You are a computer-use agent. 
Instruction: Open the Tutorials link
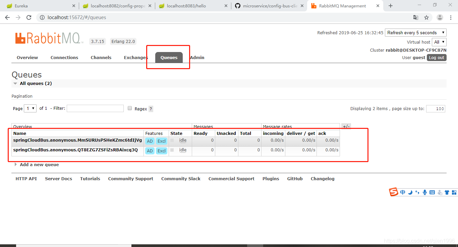pos(90,179)
